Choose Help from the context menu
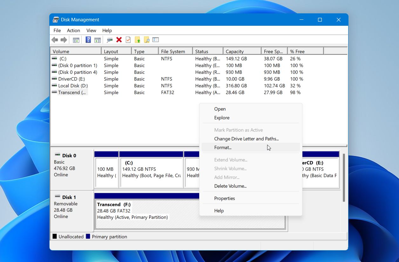The width and height of the screenshot is (399, 262). (x=251, y=211)
